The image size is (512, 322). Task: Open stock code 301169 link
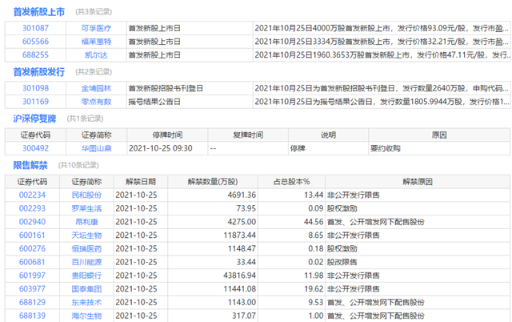pyautogui.click(x=35, y=102)
